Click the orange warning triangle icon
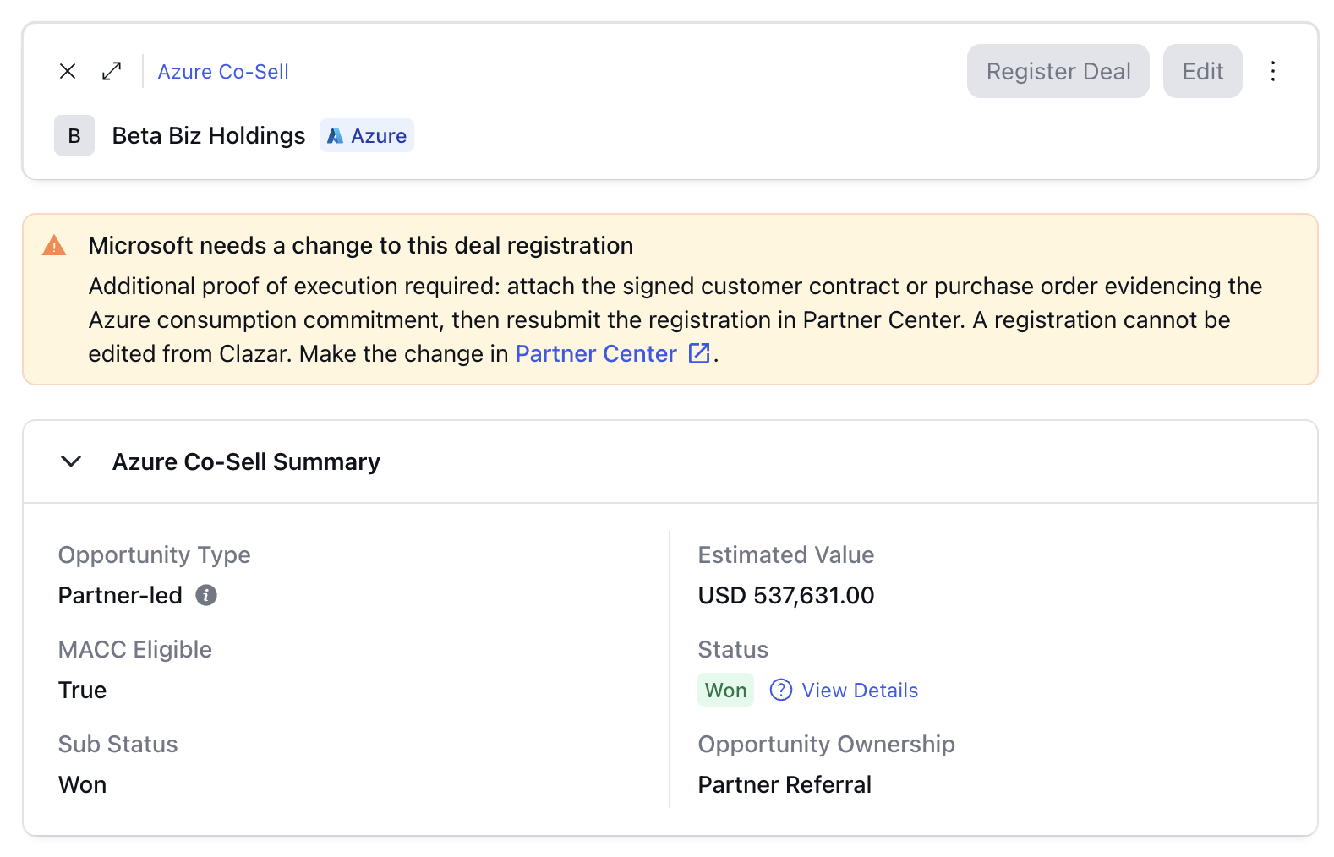The height and width of the screenshot is (857, 1334). pyautogui.click(x=54, y=245)
